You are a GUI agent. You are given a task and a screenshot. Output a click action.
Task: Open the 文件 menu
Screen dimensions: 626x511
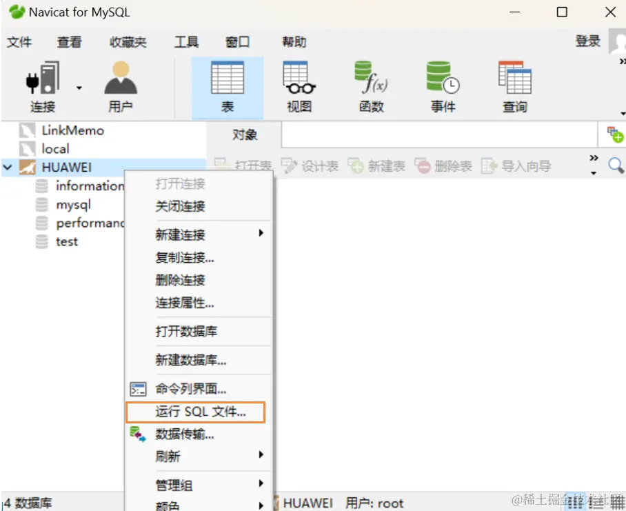click(19, 41)
